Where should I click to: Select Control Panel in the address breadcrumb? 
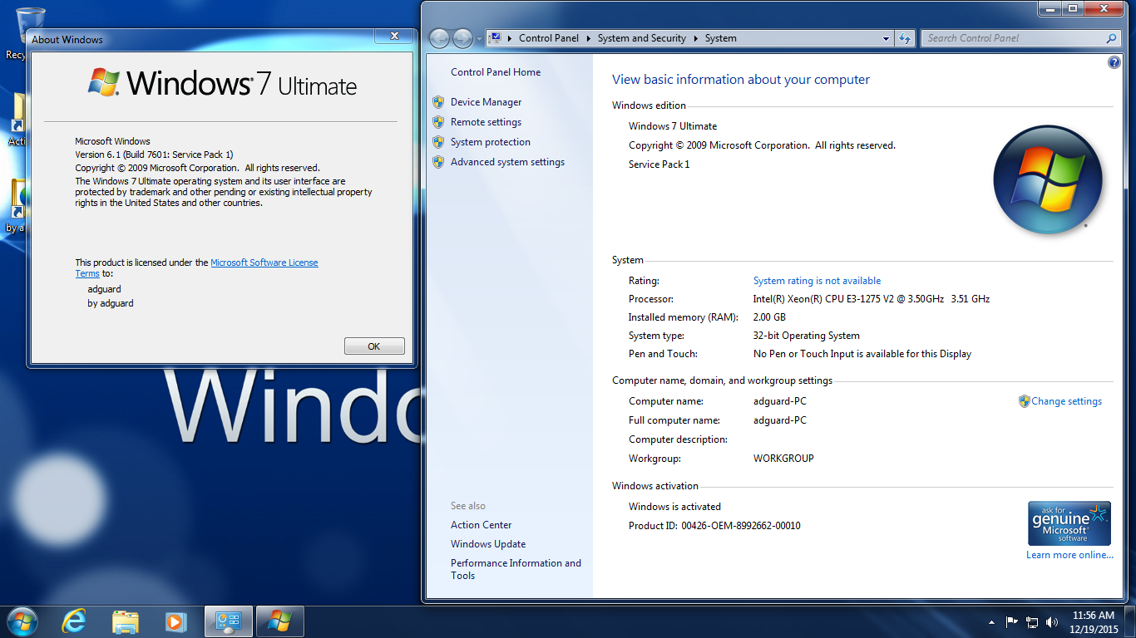[548, 38]
